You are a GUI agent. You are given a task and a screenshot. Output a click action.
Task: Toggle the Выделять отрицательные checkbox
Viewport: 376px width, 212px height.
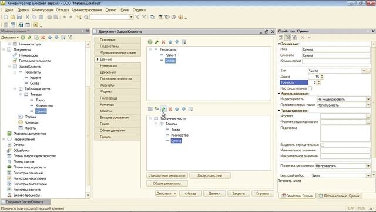point(323,144)
